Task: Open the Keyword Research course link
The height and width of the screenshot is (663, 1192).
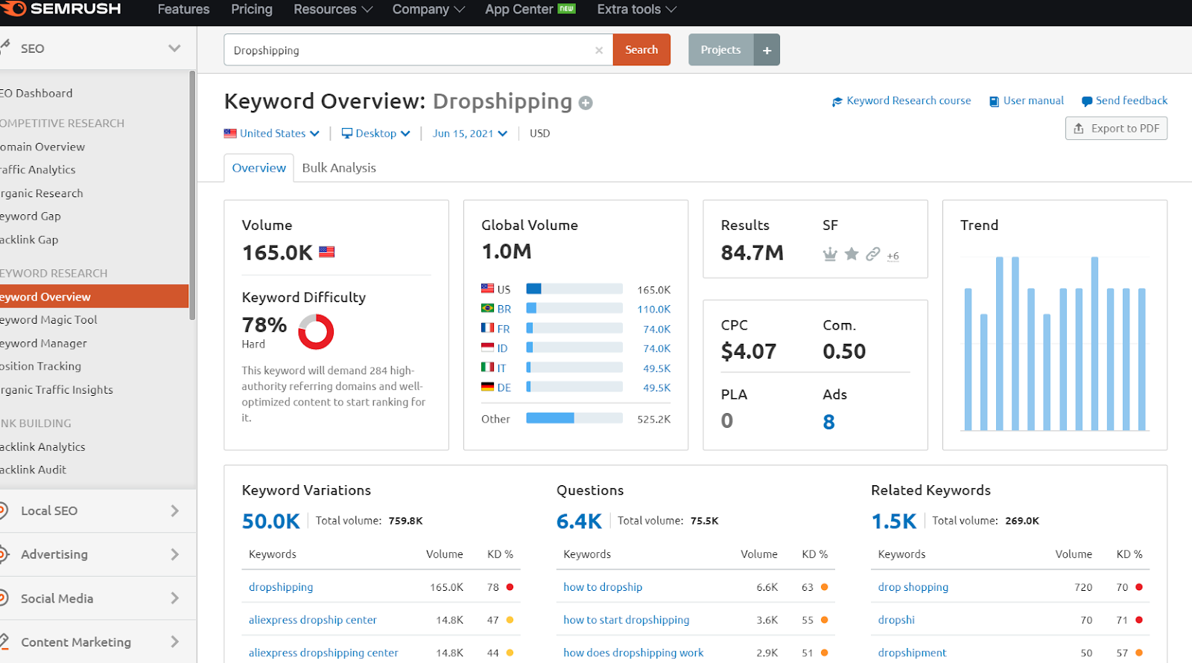Action: click(901, 100)
